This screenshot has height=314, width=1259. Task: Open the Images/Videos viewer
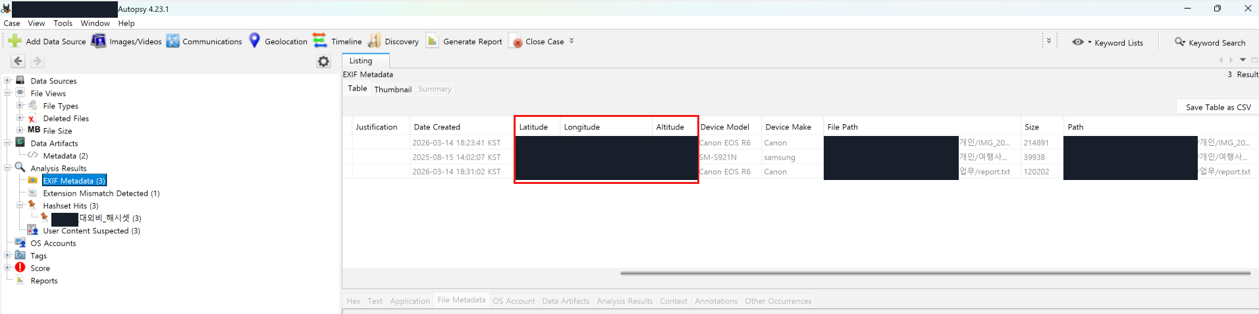(126, 41)
